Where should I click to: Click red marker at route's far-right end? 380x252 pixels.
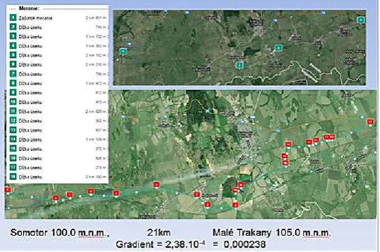pyautogui.click(x=370, y=122)
